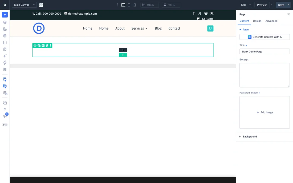Click the Preview button
293x183 pixels.
pos(262,5)
